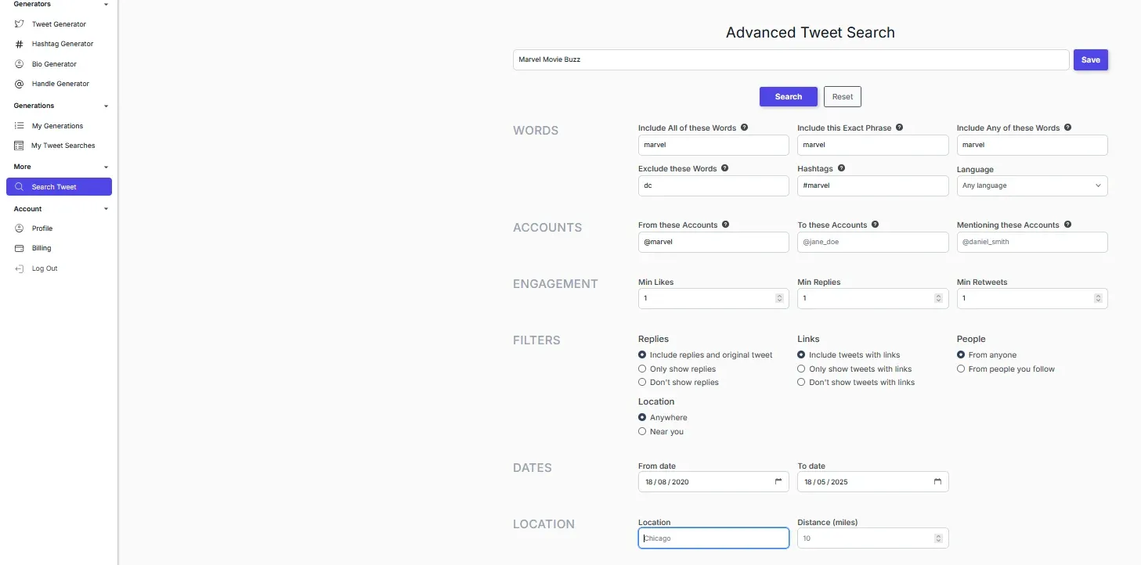Screen dimensions: 1141x565
Task: Open calendar picker icon in From date field
Action: coord(778,481)
